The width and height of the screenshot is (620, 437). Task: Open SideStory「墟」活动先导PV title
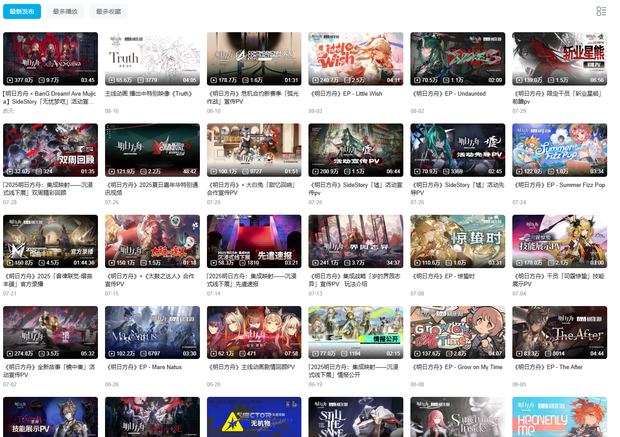(x=458, y=189)
